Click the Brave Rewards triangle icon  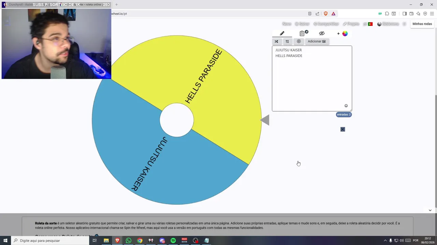[x=334, y=14]
